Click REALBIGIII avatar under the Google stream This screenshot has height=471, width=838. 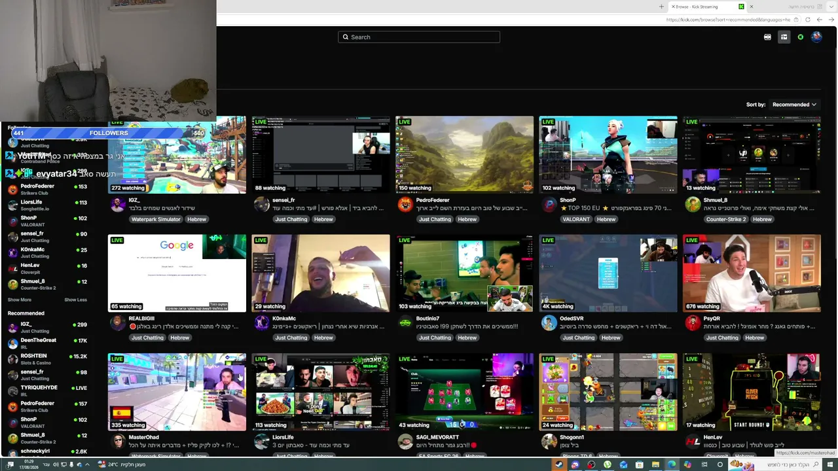pos(118,323)
